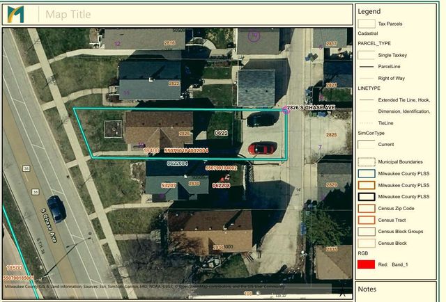The image size is (446, 302).
Task: Click the Right of Way legend label
Action: coord(391,78)
